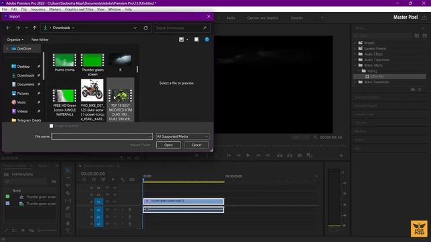
Task: Click New folder in Import dialog
Action: click(x=40, y=40)
